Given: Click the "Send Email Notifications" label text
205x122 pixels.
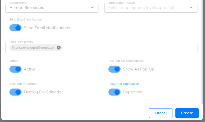Looking at the screenshot, I should (47, 28).
